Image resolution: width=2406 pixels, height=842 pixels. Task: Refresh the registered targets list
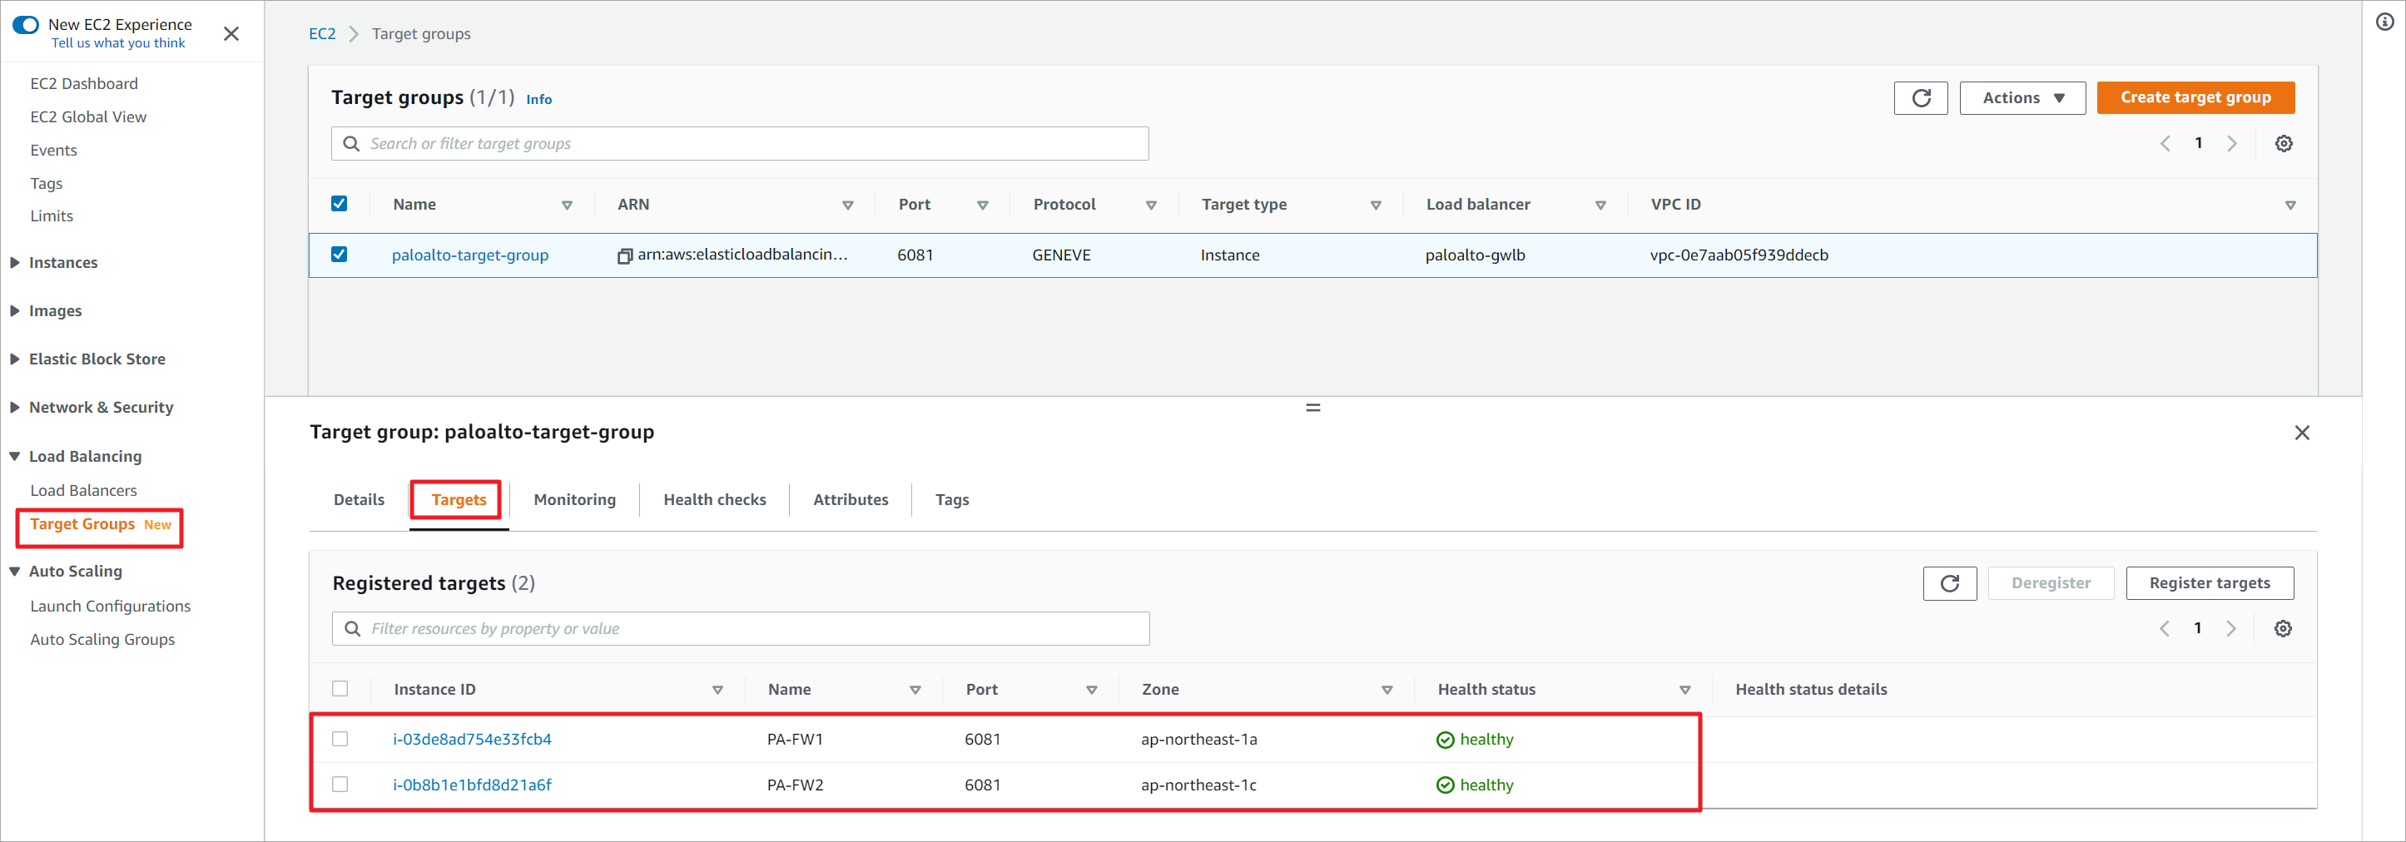point(1949,583)
